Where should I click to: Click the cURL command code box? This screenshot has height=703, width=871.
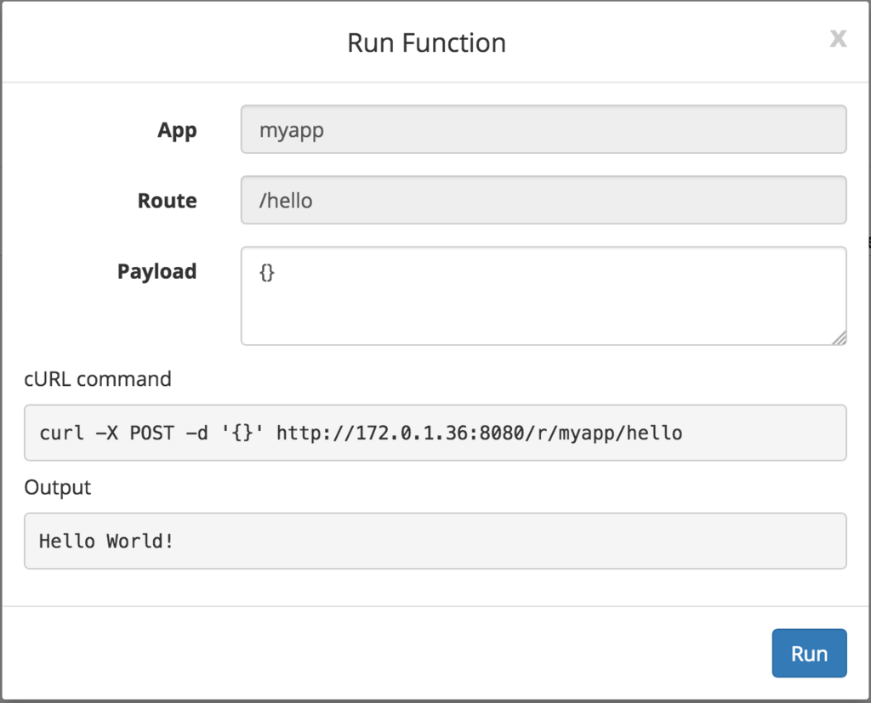pos(435,433)
